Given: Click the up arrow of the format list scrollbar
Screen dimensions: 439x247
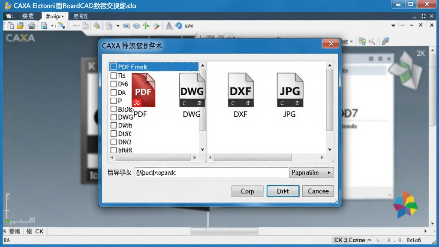Looking at the screenshot, I should click(x=202, y=65).
